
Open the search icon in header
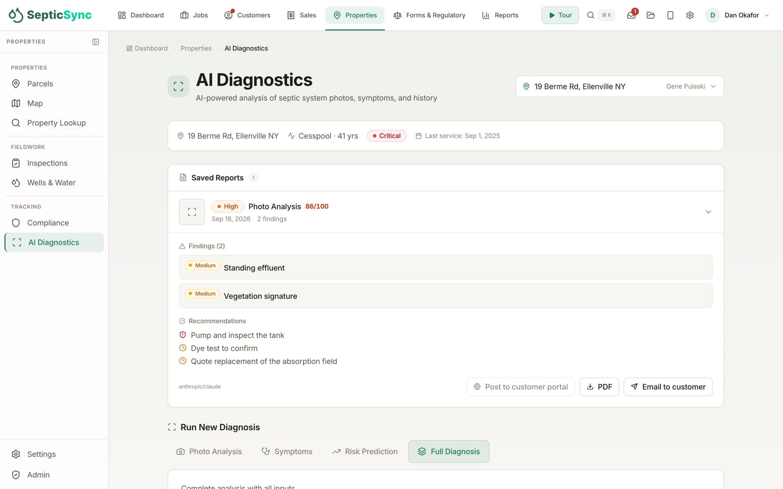pos(590,15)
